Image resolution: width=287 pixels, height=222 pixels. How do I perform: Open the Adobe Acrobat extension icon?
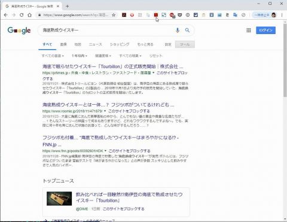coord(124,15)
